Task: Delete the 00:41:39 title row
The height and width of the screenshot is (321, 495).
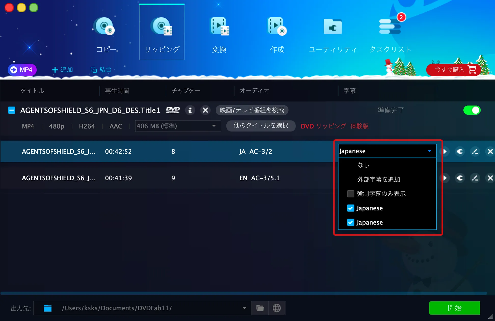Action: click(490, 178)
